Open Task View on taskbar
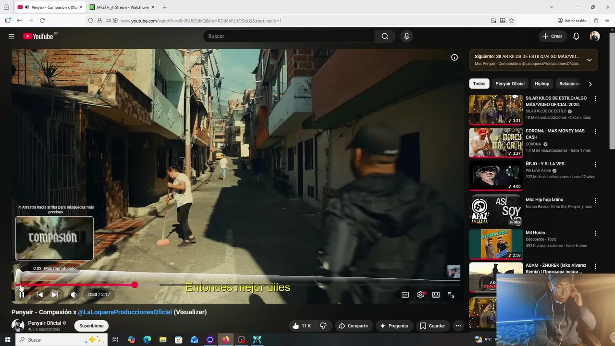This screenshot has width=615, height=346. coord(115,339)
